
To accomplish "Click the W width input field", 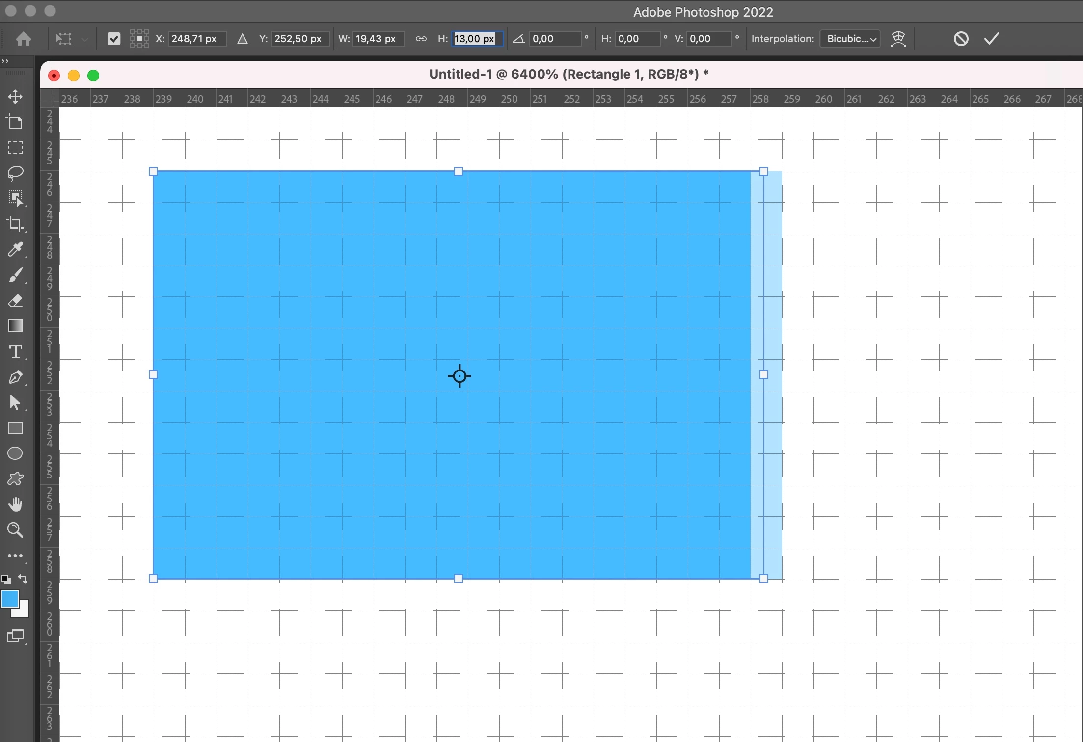I will [379, 39].
